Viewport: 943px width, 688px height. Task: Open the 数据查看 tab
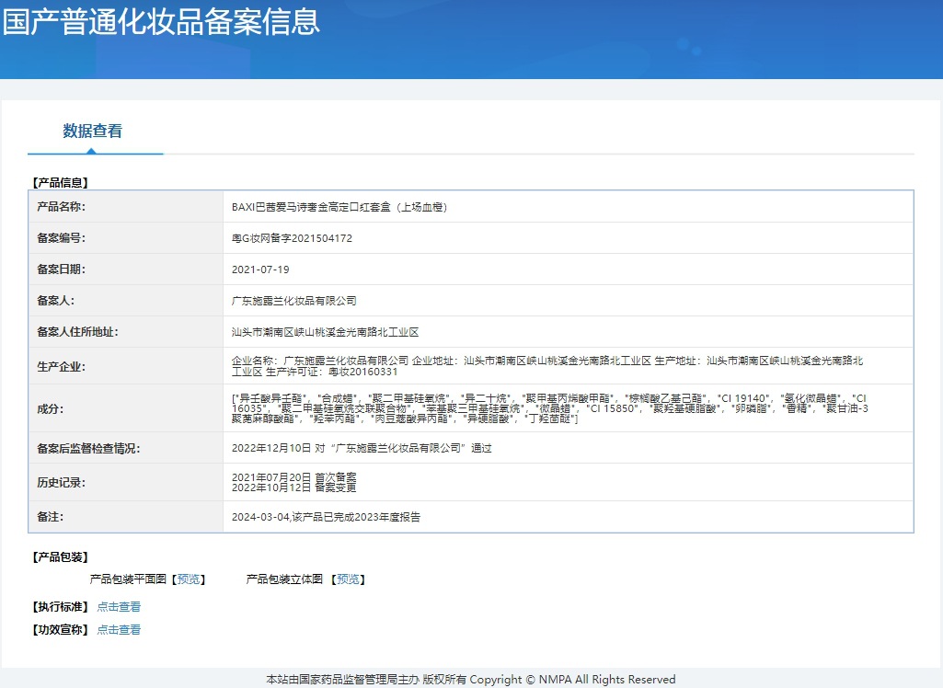93,132
